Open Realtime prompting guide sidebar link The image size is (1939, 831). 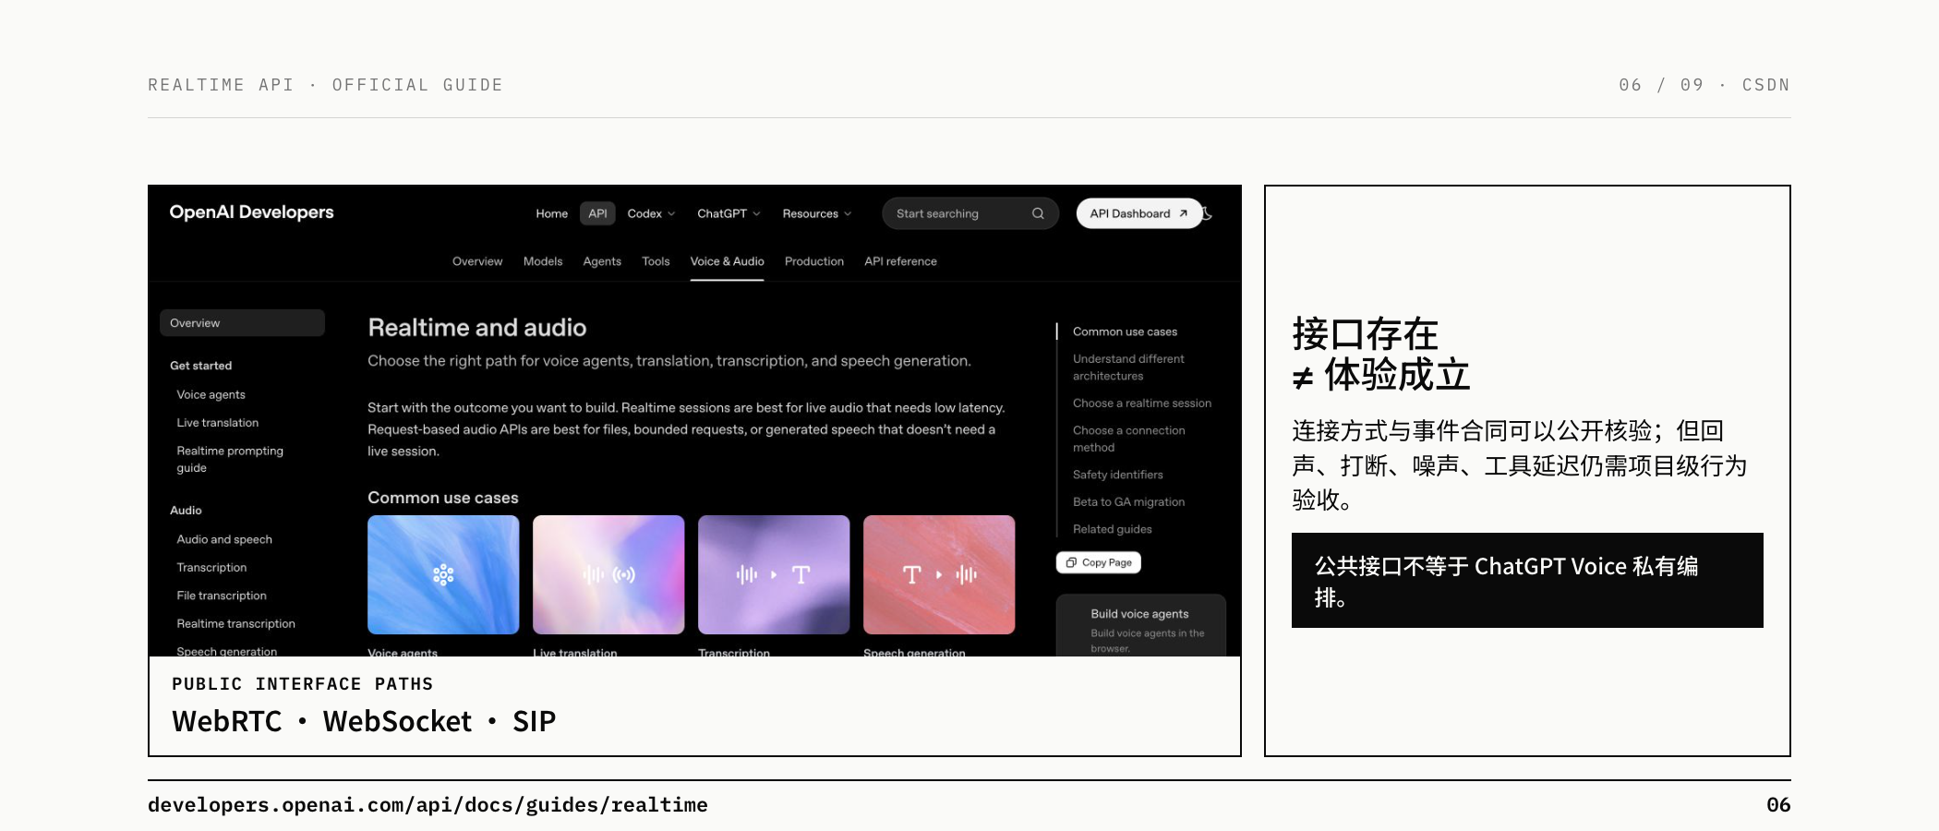230,459
